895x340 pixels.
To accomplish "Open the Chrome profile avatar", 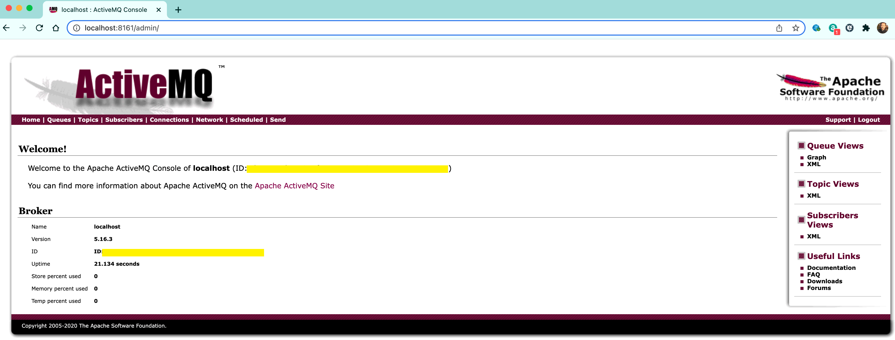I will tap(883, 28).
